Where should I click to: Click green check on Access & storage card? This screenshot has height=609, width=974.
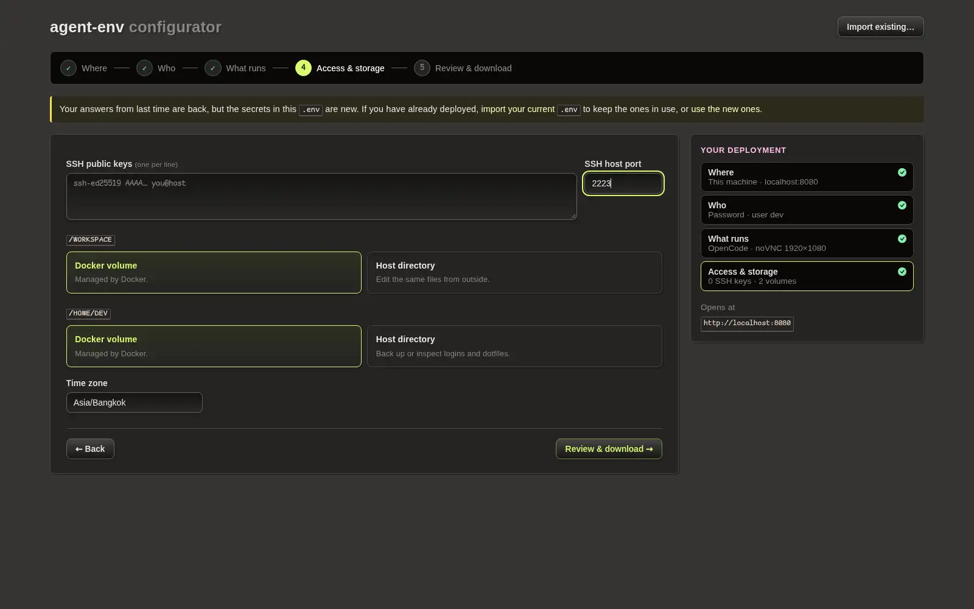click(902, 272)
